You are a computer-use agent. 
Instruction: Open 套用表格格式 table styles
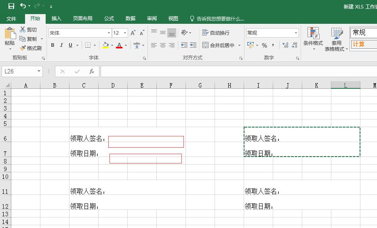[x=336, y=40]
